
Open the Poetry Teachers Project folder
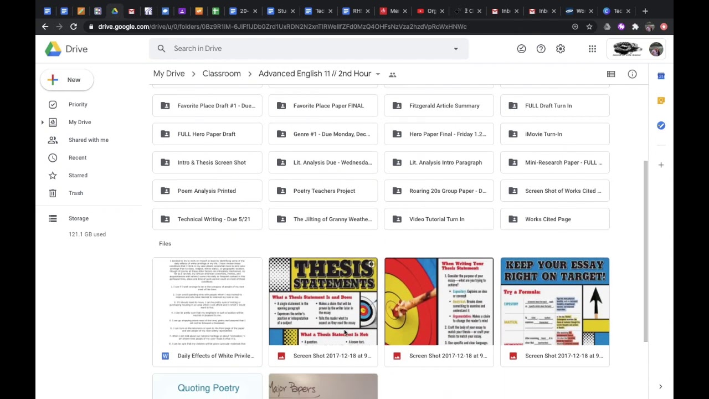coord(323,191)
